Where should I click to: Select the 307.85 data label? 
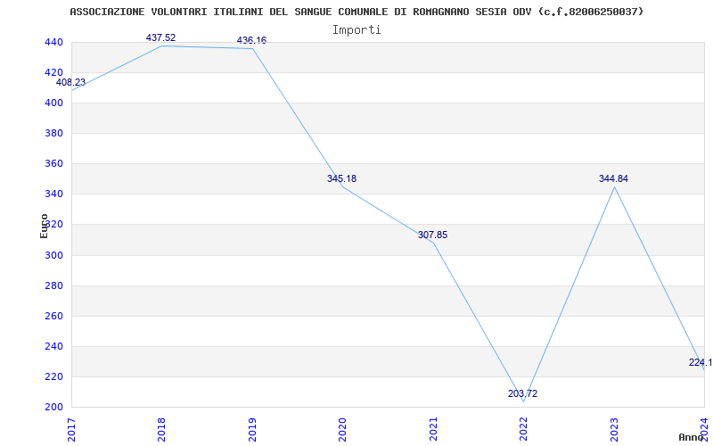pos(432,235)
